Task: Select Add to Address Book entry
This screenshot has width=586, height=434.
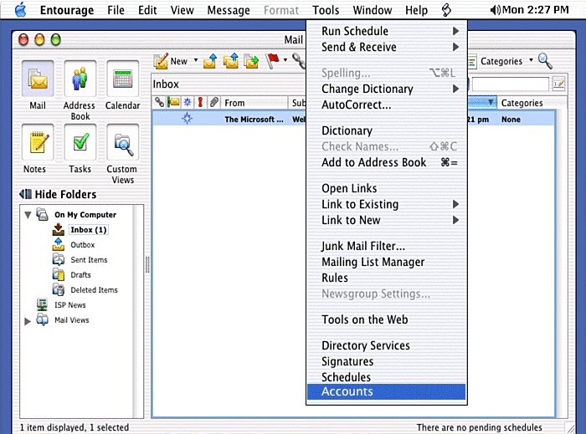Action: [x=387, y=162]
